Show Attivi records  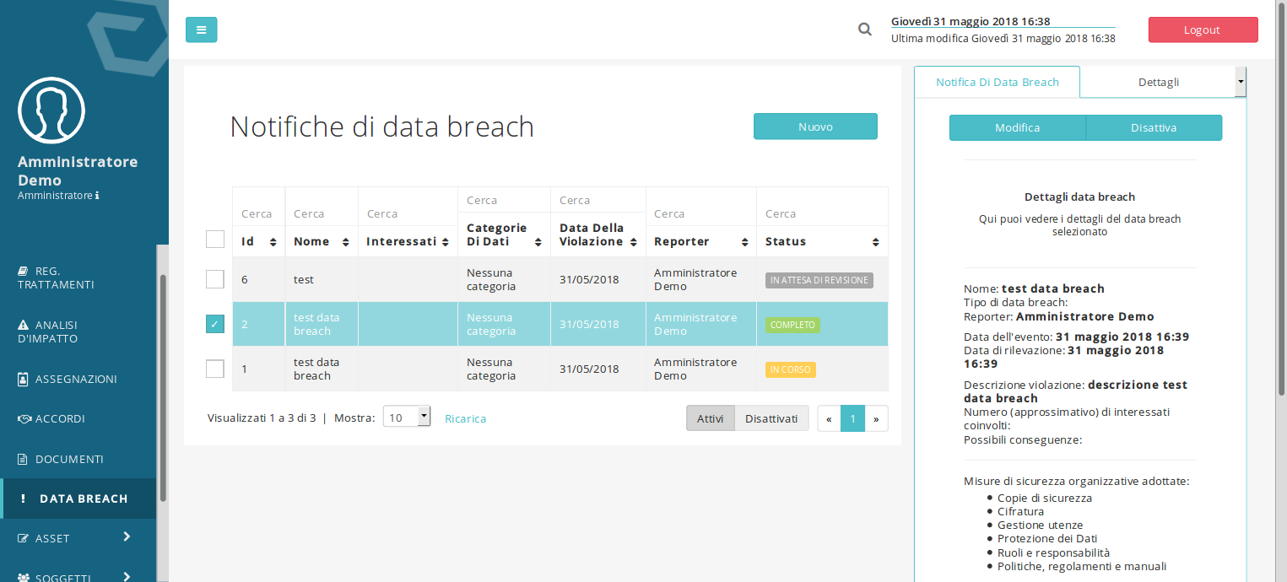(710, 418)
